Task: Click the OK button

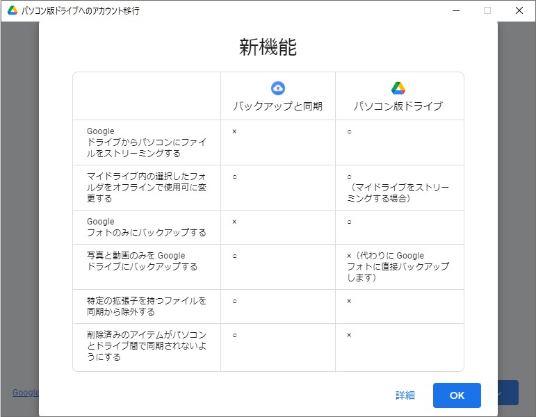Action: tap(457, 395)
